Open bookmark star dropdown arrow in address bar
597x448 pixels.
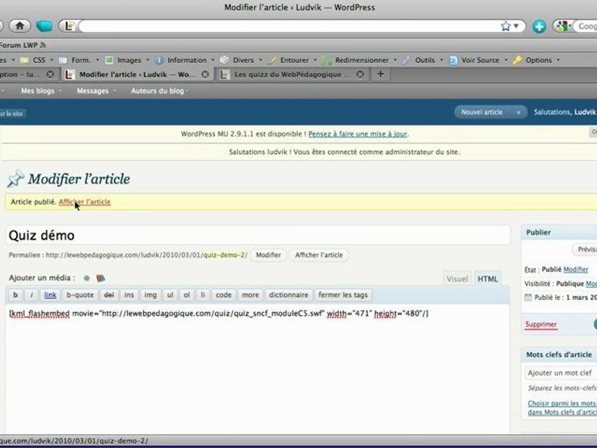[x=516, y=26]
